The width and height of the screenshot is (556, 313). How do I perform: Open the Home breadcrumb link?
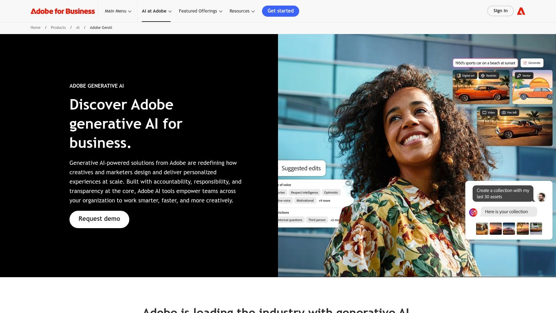[x=35, y=27]
